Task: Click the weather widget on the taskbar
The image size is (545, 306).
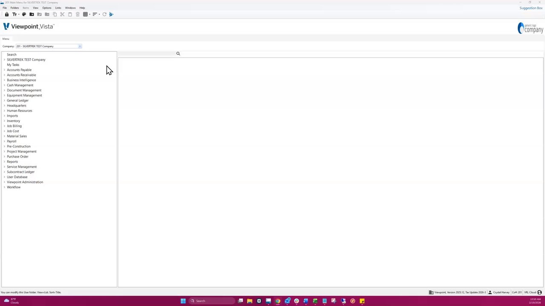Action: 11,301
